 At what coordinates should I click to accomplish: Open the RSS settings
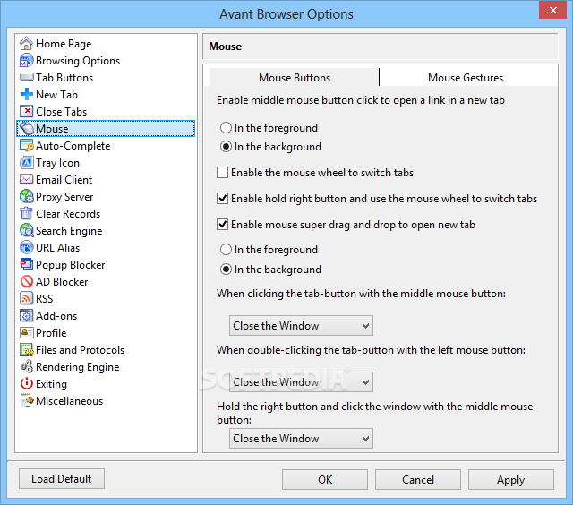[44, 298]
